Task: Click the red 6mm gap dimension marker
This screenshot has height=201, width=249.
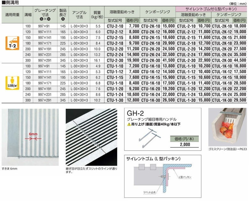Action: (34, 139)
